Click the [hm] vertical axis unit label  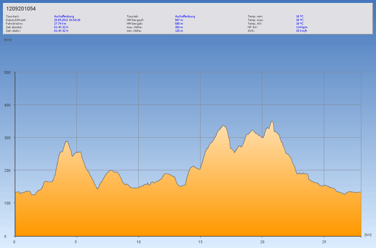coord(8,40)
